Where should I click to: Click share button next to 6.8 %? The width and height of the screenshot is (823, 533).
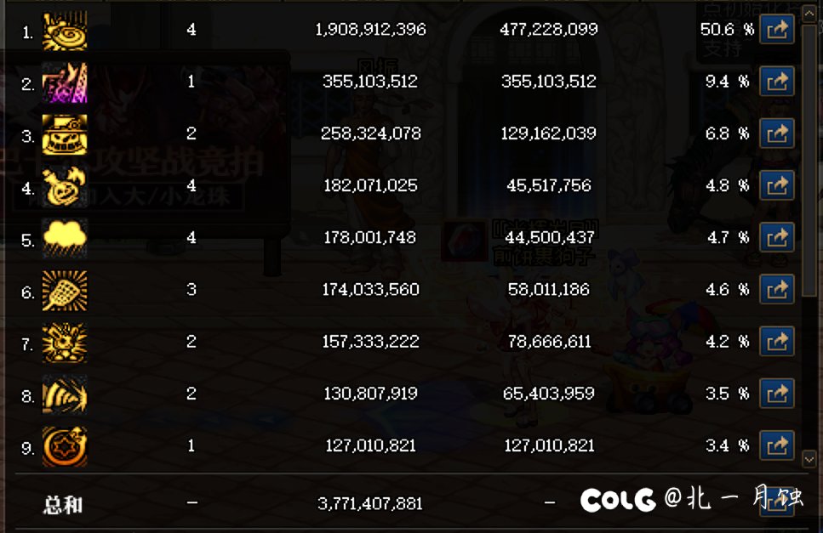pos(776,134)
